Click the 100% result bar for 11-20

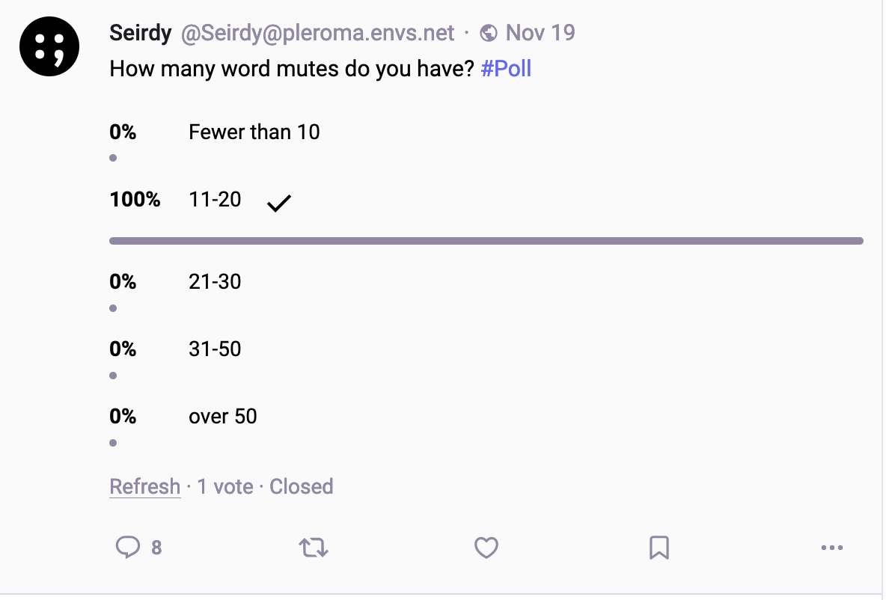pos(486,241)
